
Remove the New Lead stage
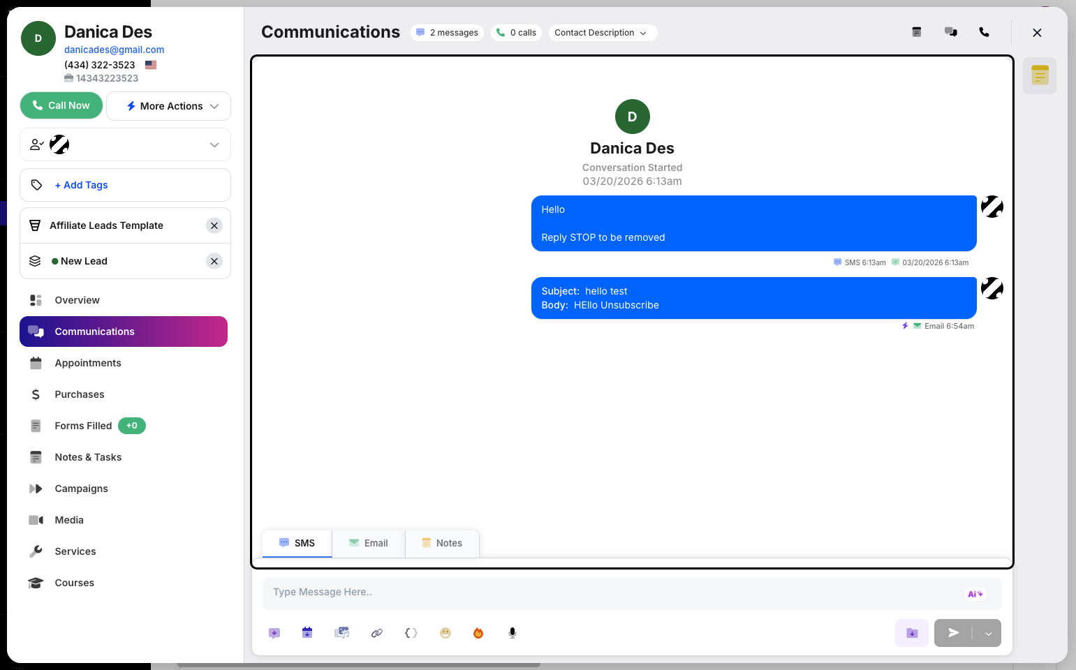coord(214,261)
